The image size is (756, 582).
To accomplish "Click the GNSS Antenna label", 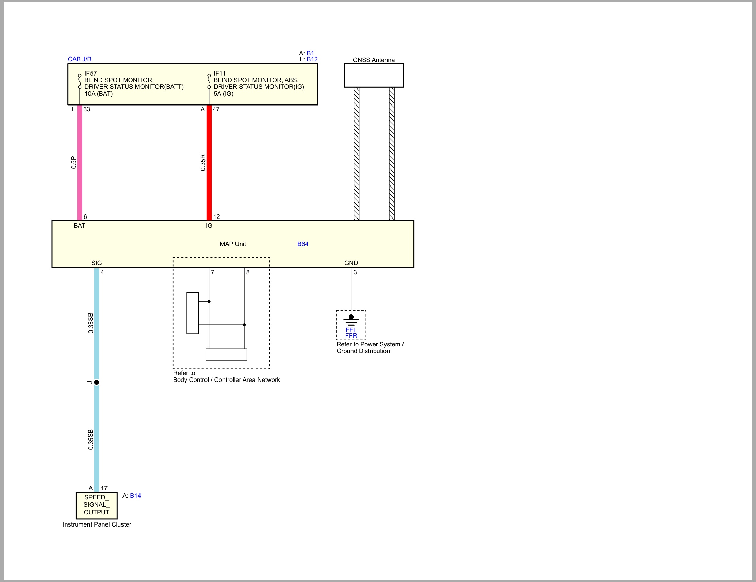I will pyautogui.click(x=374, y=60).
